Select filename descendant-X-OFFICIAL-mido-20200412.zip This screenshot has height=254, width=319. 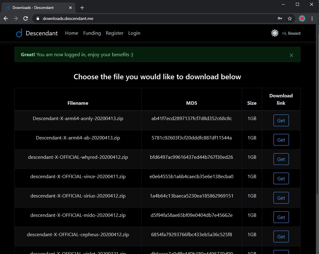pos(78,215)
